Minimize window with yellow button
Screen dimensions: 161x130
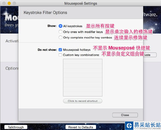point(9,3)
